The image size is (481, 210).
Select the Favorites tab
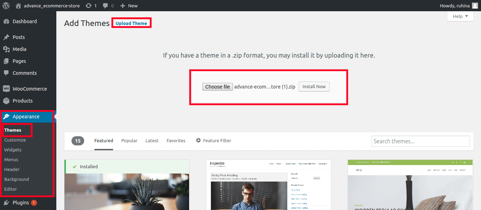176,140
